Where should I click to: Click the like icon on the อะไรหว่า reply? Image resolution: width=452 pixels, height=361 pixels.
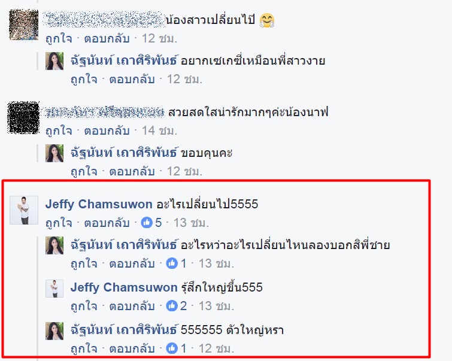click(172, 263)
